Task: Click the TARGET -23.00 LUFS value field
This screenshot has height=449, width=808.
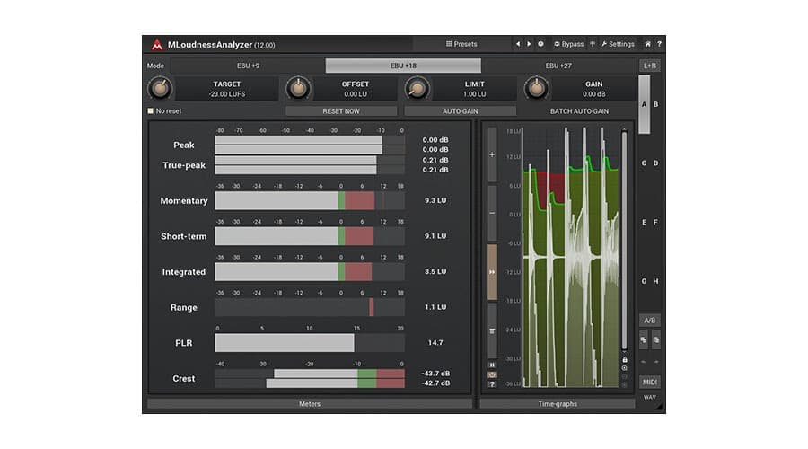Action: [x=227, y=89]
